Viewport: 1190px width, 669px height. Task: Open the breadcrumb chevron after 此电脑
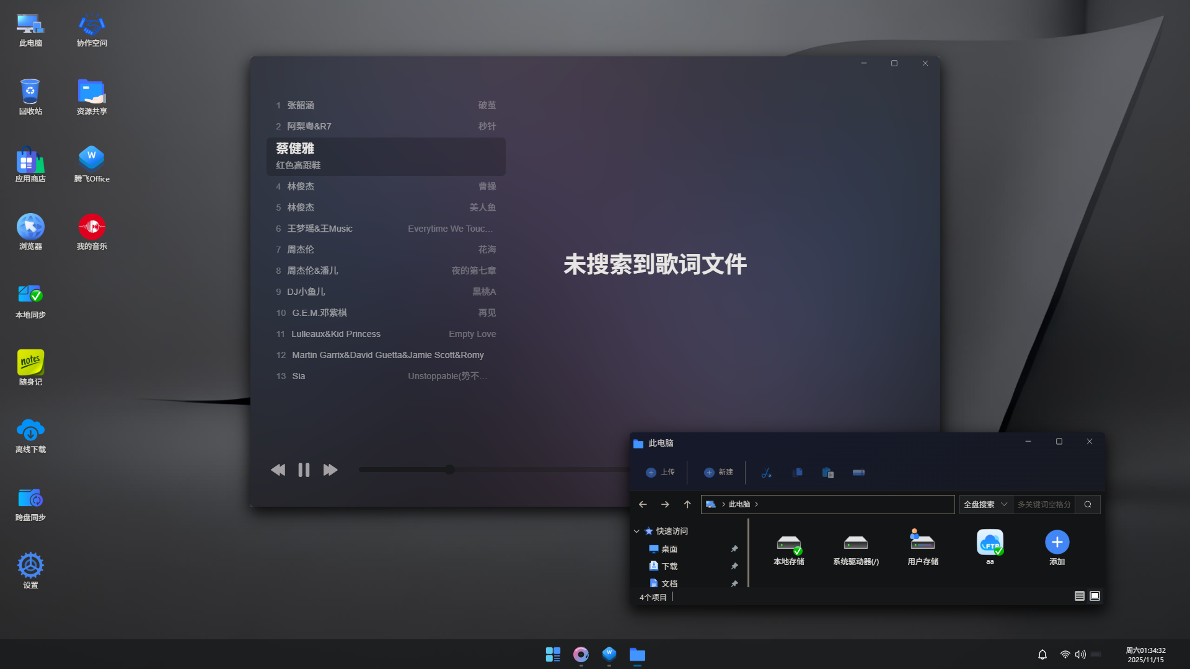pyautogui.click(x=756, y=504)
